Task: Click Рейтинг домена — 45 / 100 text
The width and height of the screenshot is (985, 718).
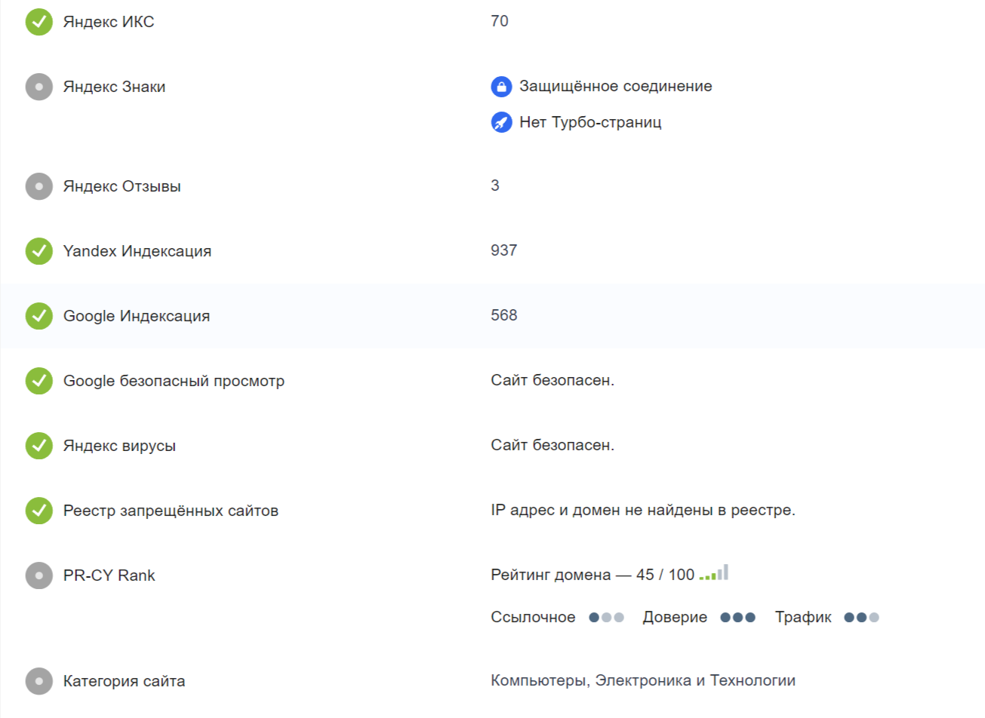Action: pos(593,575)
